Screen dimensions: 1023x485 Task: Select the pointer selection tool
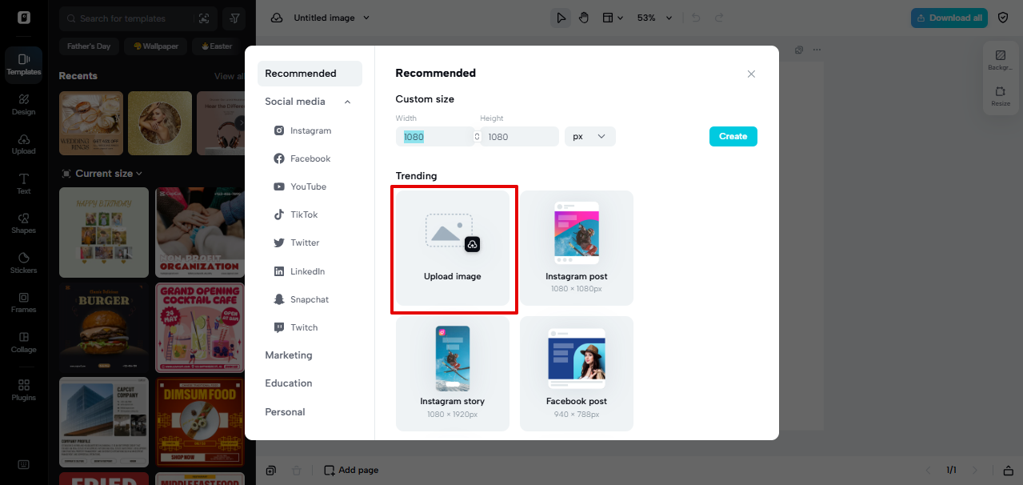(x=561, y=18)
